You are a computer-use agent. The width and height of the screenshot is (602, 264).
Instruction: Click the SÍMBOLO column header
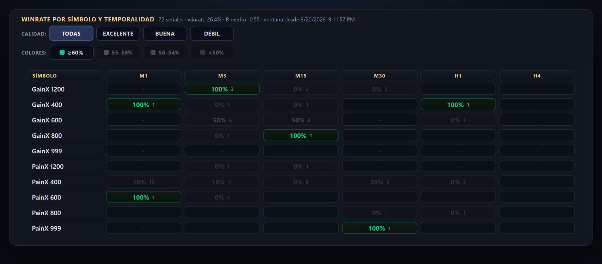[65, 76]
